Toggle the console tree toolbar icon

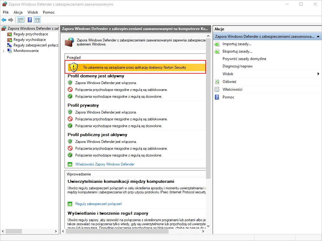point(21,20)
